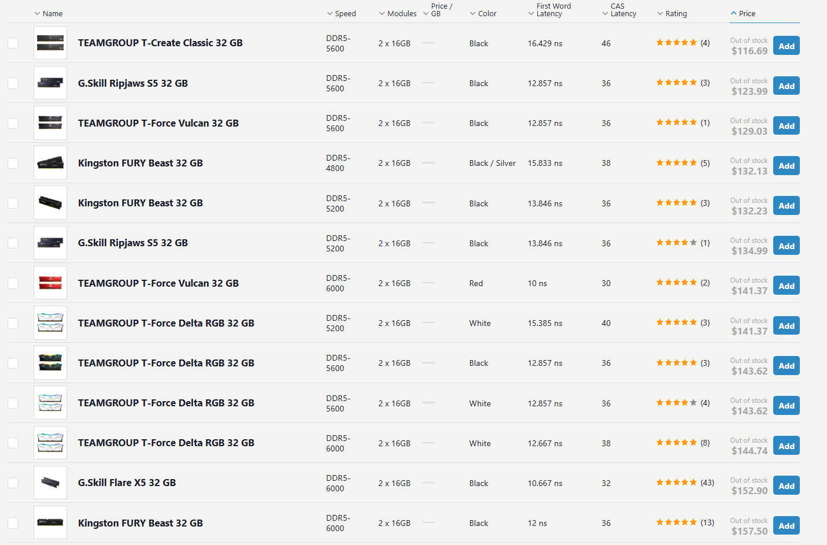Open the G.Skill Flare X5 32 GB link
The width and height of the screenshot is (827, 545).
point(127,483)
